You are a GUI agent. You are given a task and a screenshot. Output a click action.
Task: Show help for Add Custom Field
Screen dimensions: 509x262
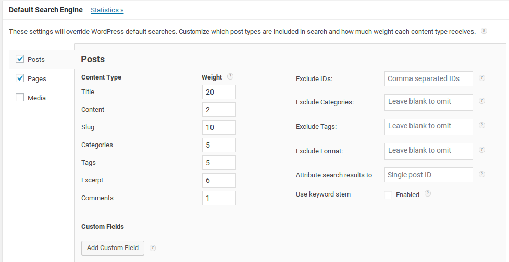(153, 248)
